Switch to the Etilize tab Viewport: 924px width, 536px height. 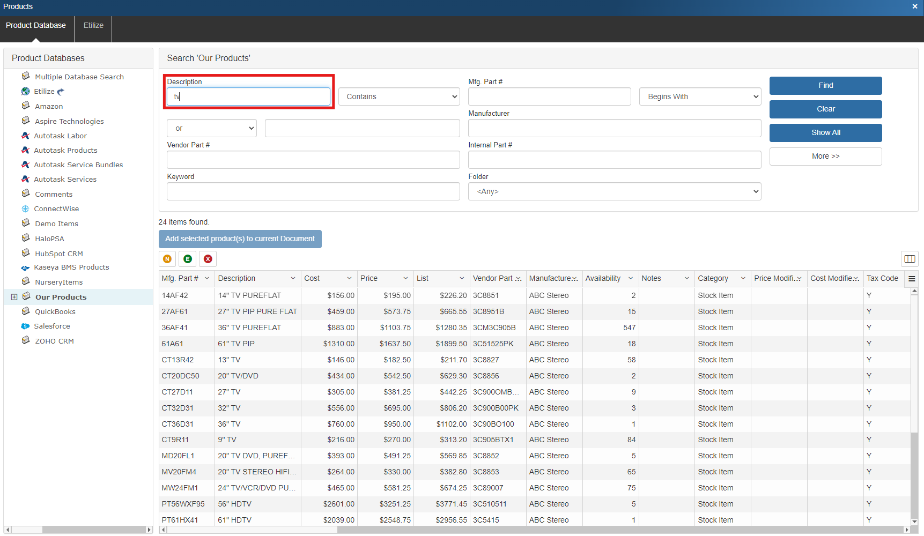[93, 25]
